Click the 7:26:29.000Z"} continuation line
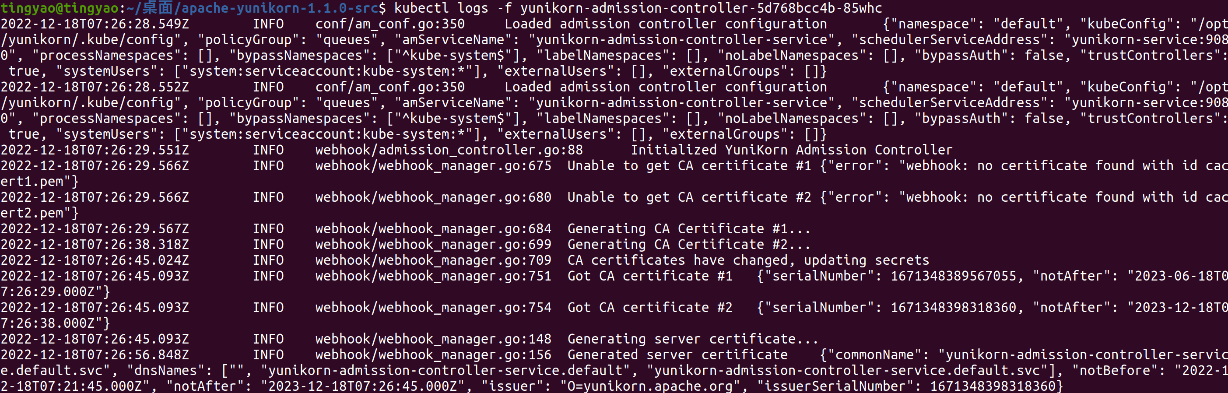 click(x=55, y=291)
